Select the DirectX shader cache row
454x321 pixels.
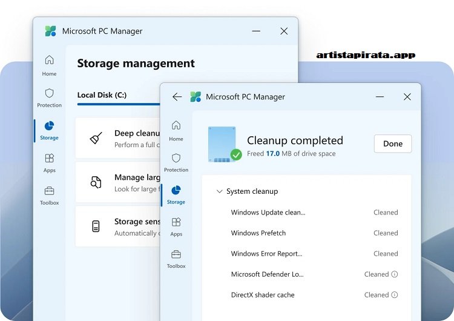tap(314, 294)
